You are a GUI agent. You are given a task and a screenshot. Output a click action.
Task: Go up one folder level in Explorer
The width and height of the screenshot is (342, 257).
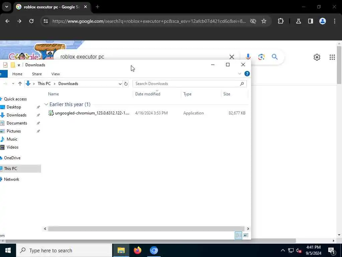(x=20, y=84)
